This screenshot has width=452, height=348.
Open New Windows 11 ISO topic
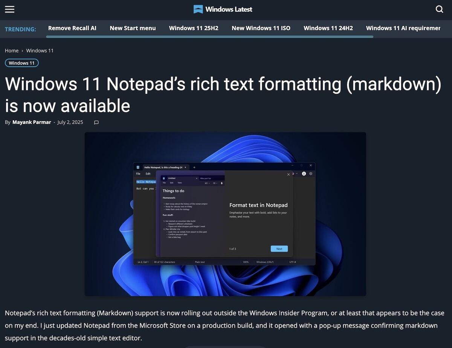[x=261, y=28]
